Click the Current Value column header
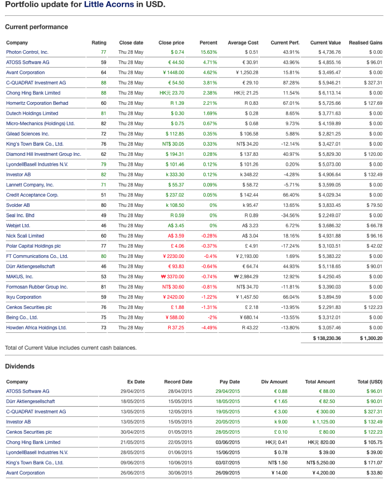The width and height of the screenshot is (389, 482). click(x=326, y=43)
